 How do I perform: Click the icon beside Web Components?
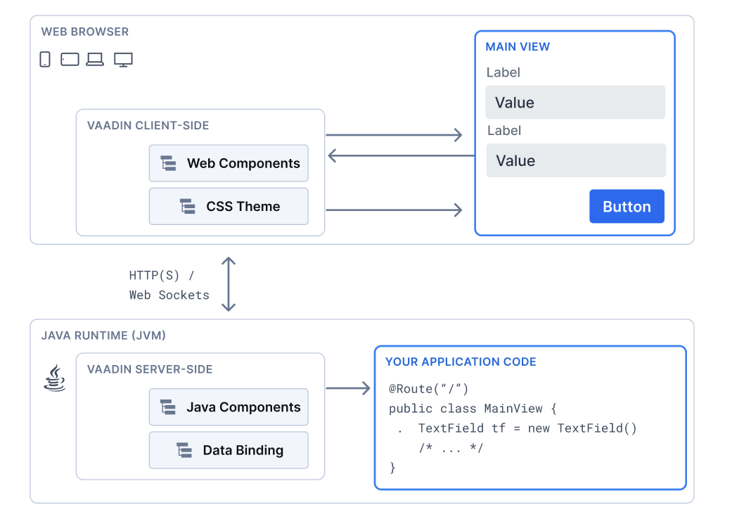point(168,163)
